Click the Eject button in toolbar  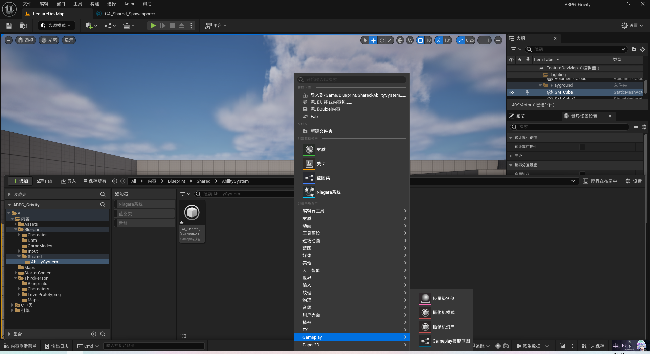(182, 26)
